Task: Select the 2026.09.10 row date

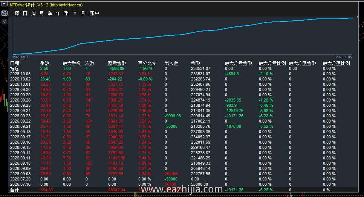Action: point(20,163)
